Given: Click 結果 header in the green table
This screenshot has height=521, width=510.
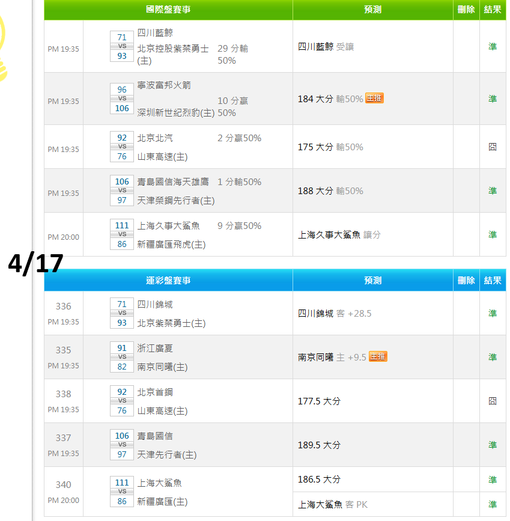Looking at the screenshot, I should [x=493, y=9].
